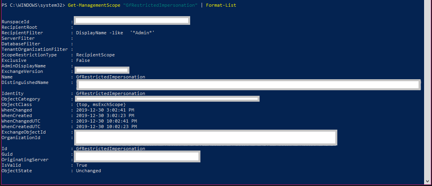Click the AdminDisplayName label
This screenshot has width=432, height=186.
point(24,66)
